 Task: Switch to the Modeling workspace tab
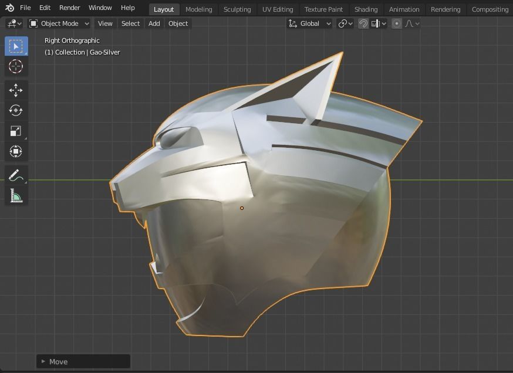[199, 9]
